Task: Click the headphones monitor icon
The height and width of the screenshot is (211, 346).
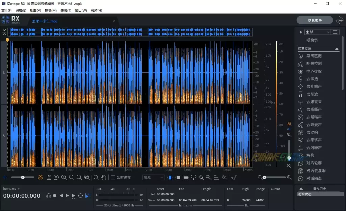Action: 49,196
